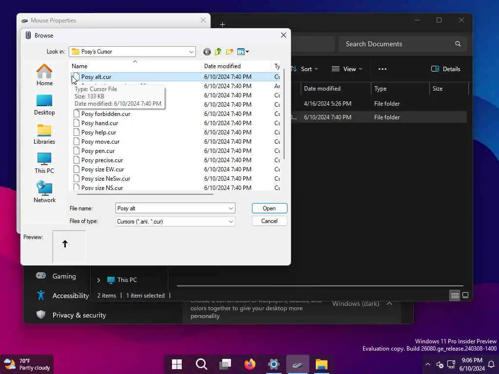This screenshot has width=499, height=374.
Task: Select the folder row modified 6/10/2024 7:40 PM in Explorer
Action: [x=379, y=117]
